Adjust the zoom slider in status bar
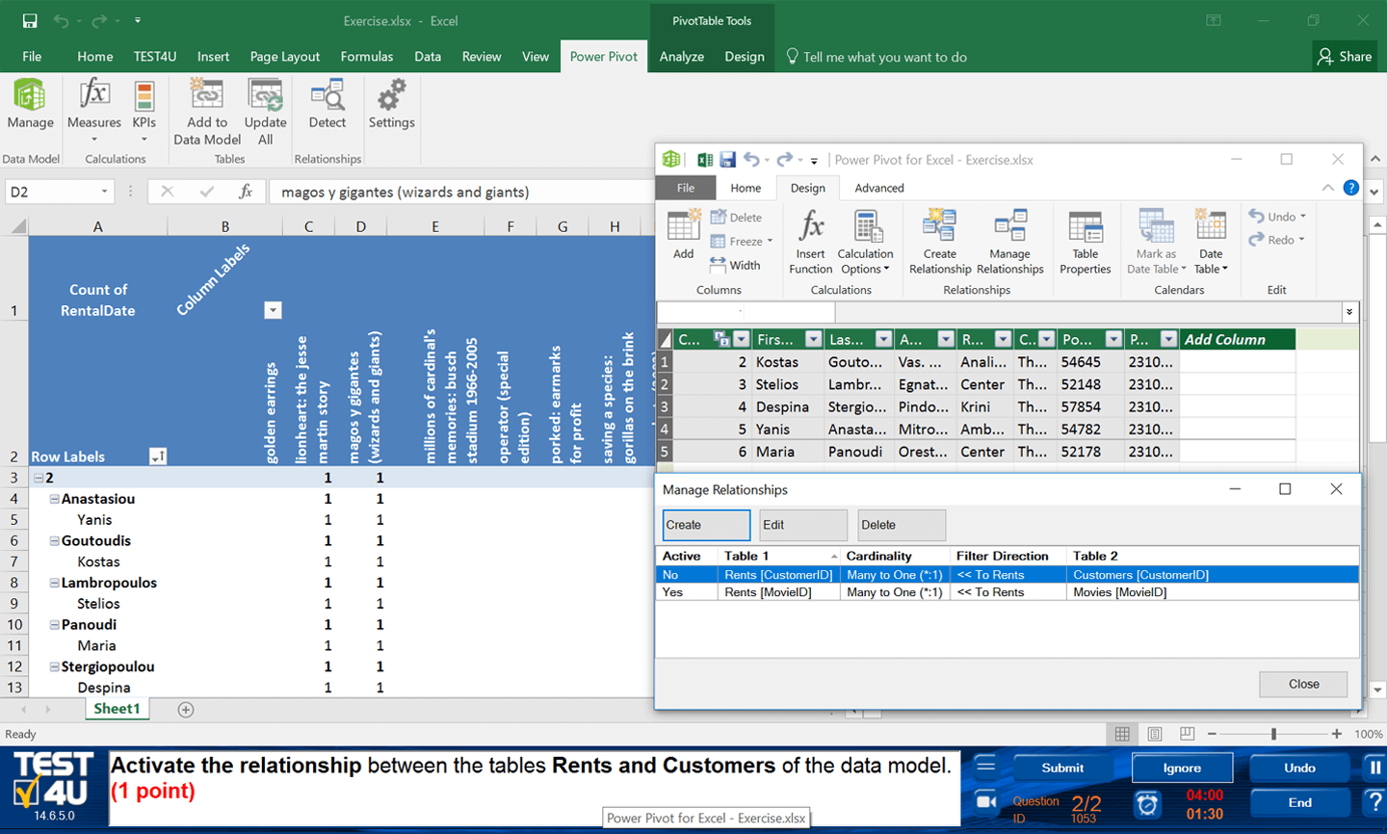This screenshot has height=834, width=1387. (1273, 734)
